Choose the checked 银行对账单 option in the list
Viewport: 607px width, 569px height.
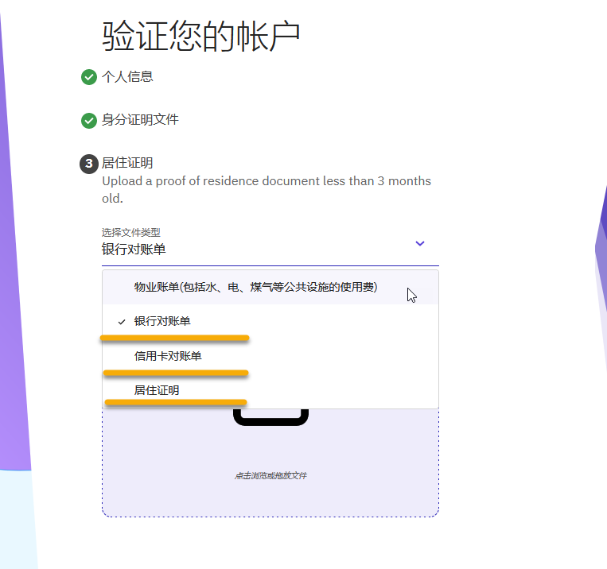click(270, 321)
